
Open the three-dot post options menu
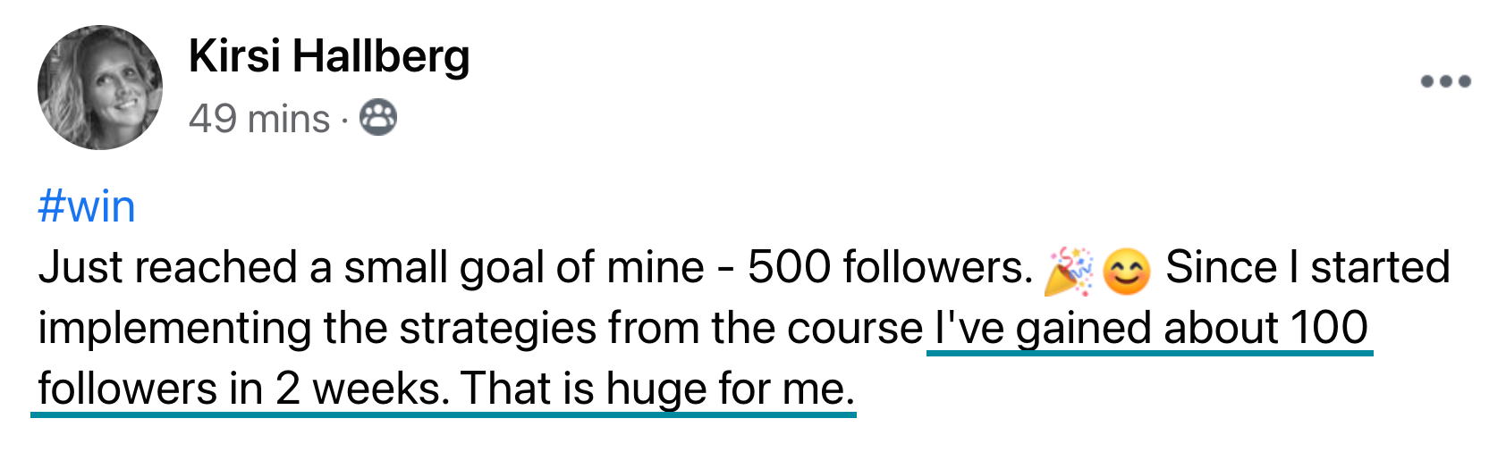pyautogui.click(x=1445, y=81)
